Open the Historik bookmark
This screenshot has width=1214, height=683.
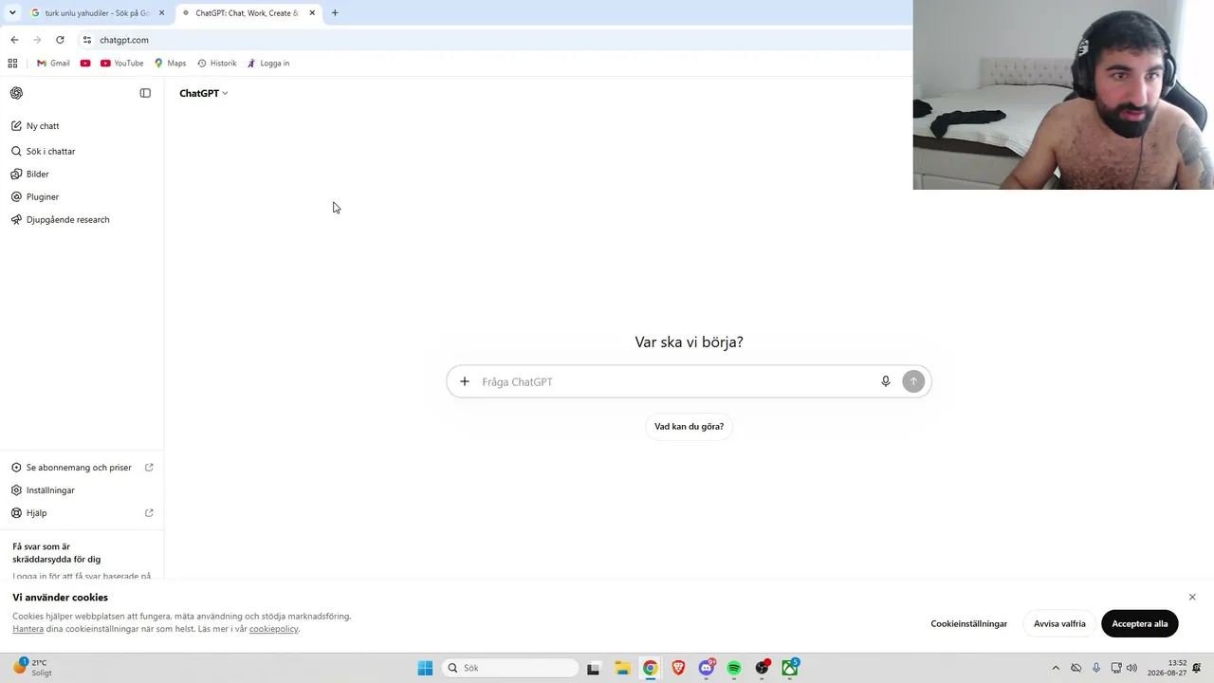(217, 64)
